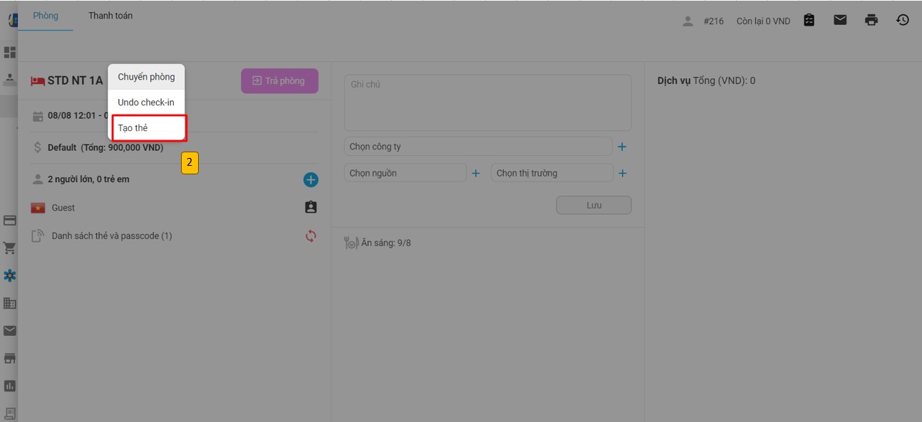Image resolution: width=922 pixels, height=422 pixels.
Task: Open the guest ID badge icon
Action: (x=311, y=208)
